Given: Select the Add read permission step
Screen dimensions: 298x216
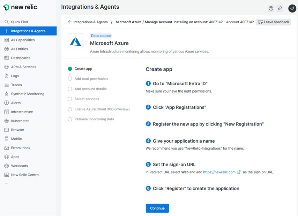Looking at the screenshot, I should [x=91, y=79].
